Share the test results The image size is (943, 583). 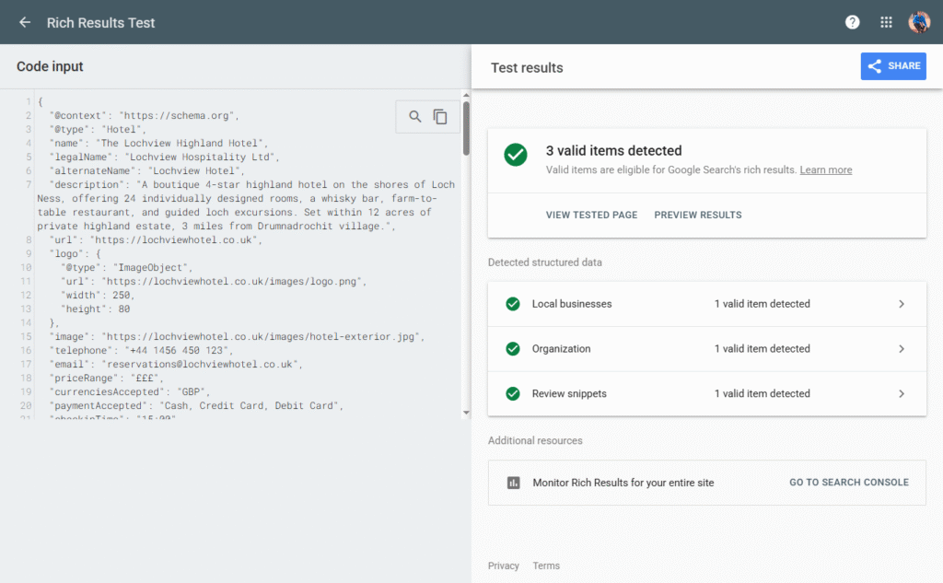(893, 66)
